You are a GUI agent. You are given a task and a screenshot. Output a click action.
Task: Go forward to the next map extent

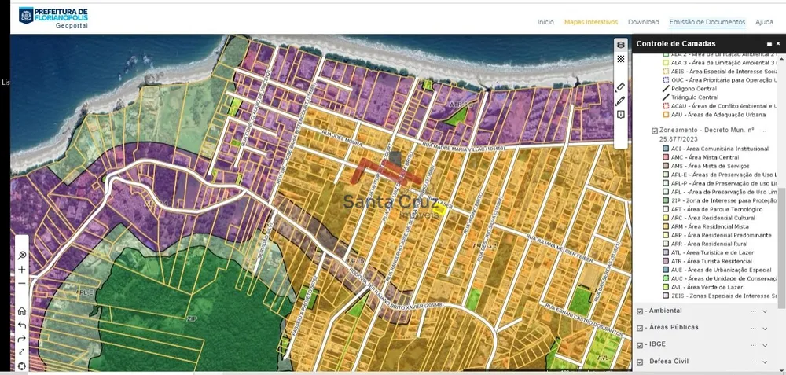(21, 338)
